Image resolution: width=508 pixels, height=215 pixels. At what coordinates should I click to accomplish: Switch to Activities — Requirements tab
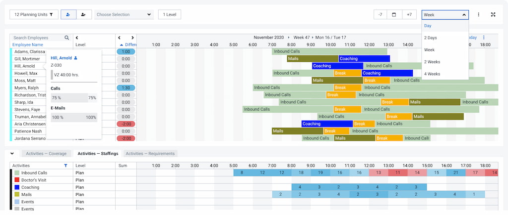click(150, 154)
